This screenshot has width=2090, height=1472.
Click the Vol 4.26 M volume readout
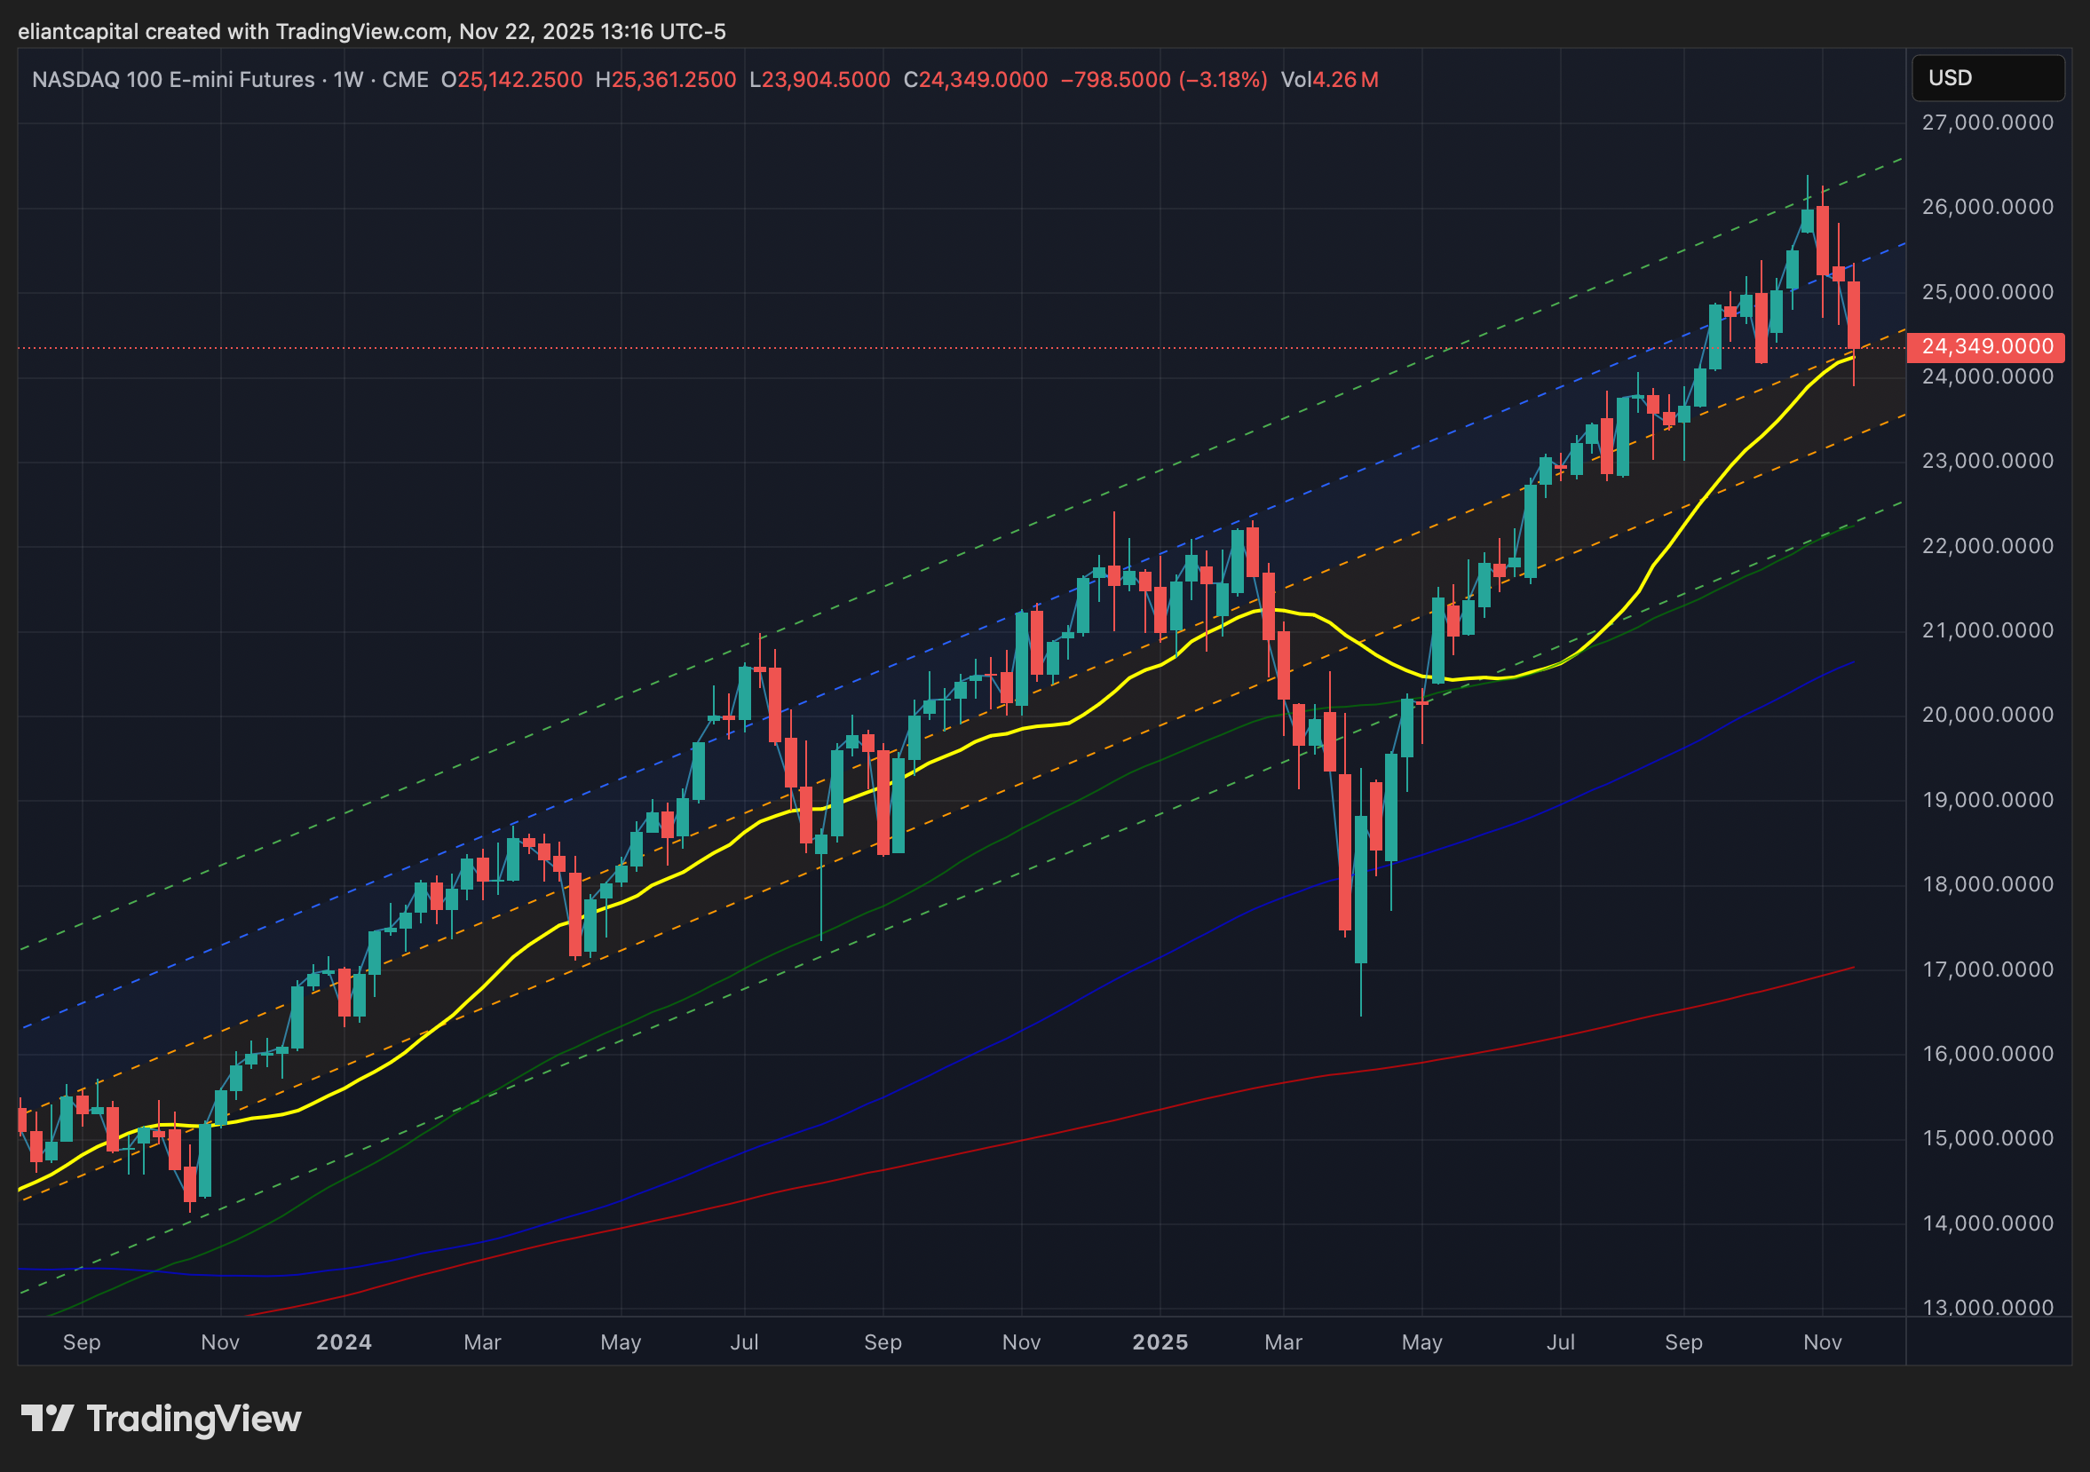(x=1329, y=80)
